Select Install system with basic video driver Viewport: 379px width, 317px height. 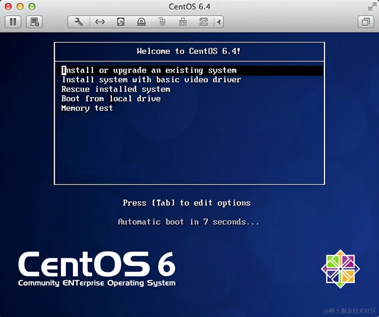[x=151, y=80]
